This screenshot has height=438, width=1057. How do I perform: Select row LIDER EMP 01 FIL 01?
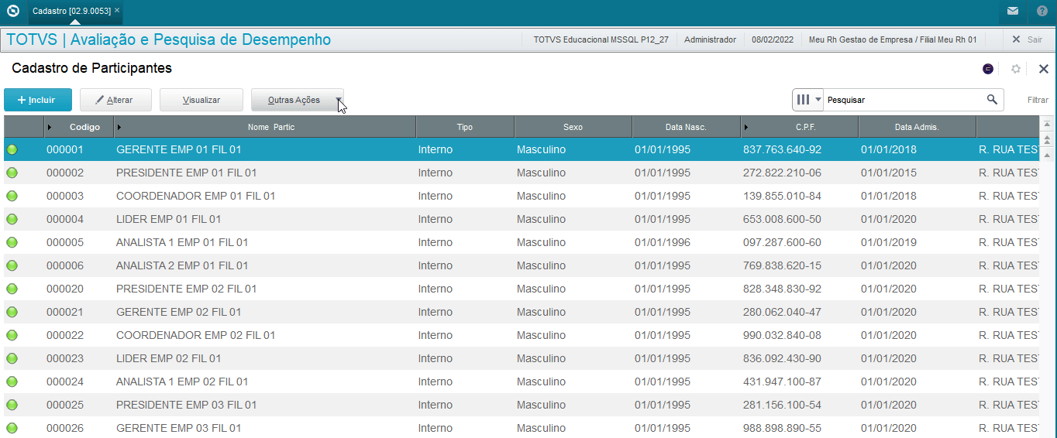click(x=521, y=219)
